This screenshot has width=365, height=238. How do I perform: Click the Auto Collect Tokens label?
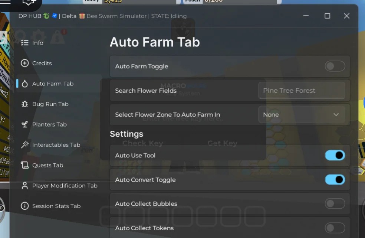click(144, 228)
